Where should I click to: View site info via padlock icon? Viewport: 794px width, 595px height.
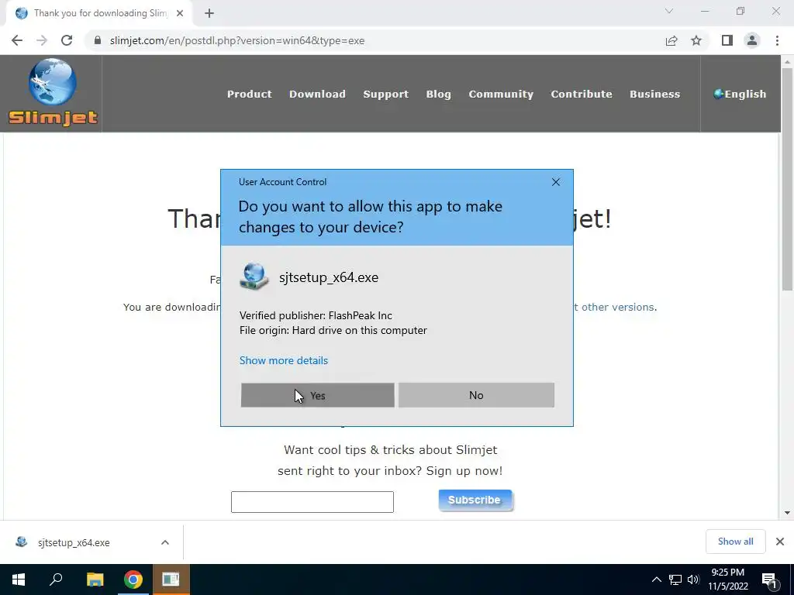98,40
